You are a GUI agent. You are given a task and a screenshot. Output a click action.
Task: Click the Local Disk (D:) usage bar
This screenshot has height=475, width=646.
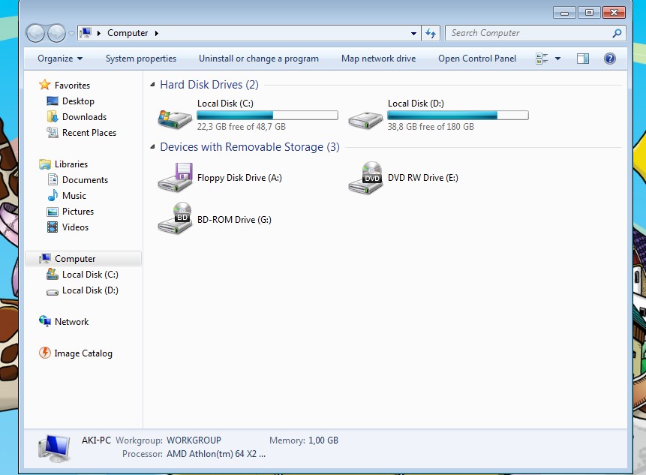[458, 115]
